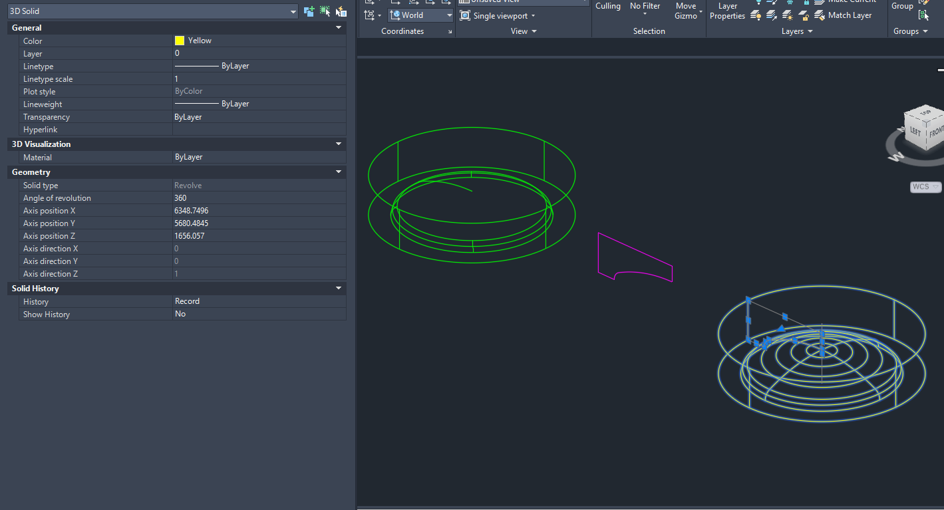Open the Coordinates panel dialog launcher arrow
The width and height of the screenshot is (944, 510).
[450, 32]
